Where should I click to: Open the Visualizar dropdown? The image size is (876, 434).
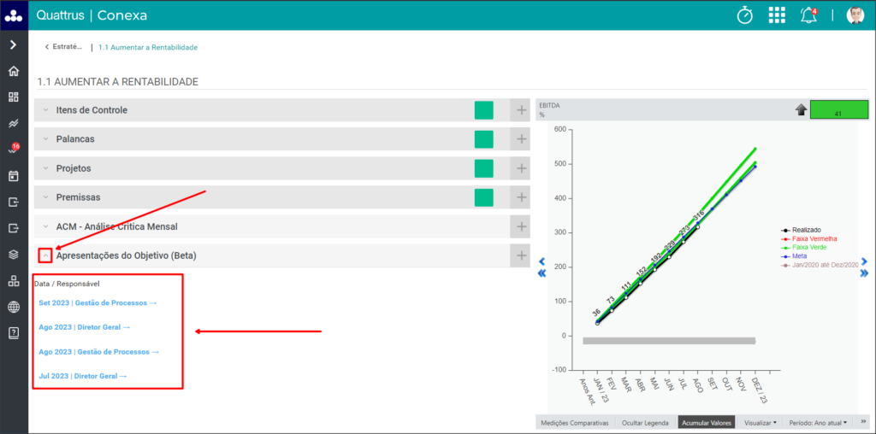point(760,423)
